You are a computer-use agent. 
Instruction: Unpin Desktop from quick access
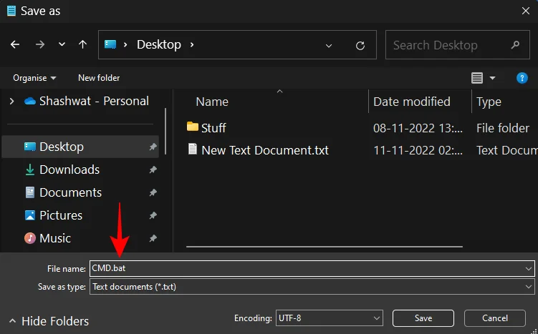coord(153,147)
